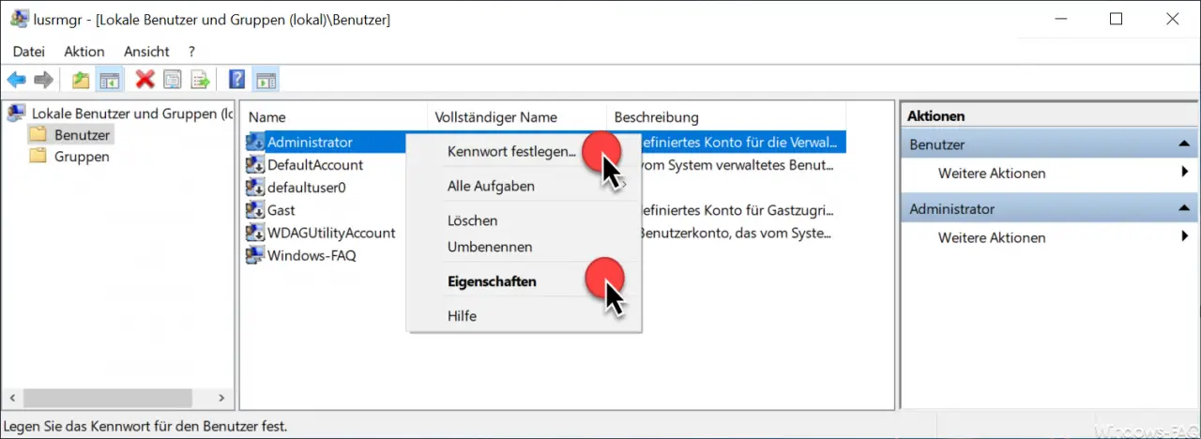The height and width of the screenshot is (439, 1201).
Task: Expand Weitere Aktionen arrow under Administrator
Action: click(x=1185, y=238)
